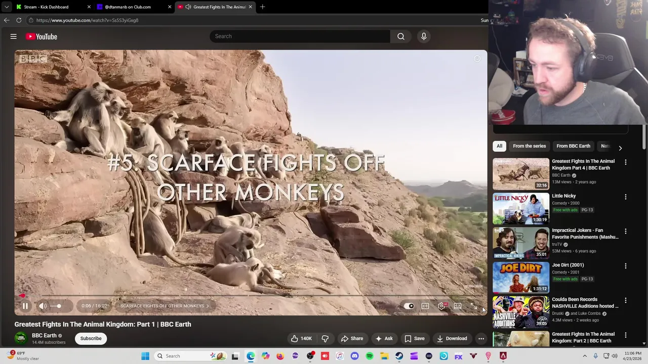Enter full screen mode
The height and width of the screenshot is (364, 648).
[474, 306]
